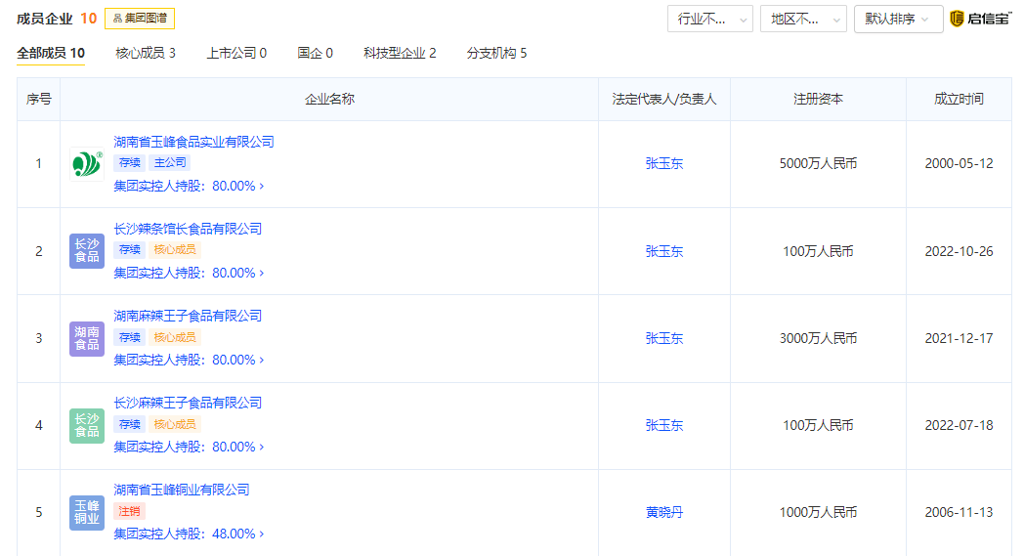Click the 法定代表人/负责人 column header

coord(664,100)
